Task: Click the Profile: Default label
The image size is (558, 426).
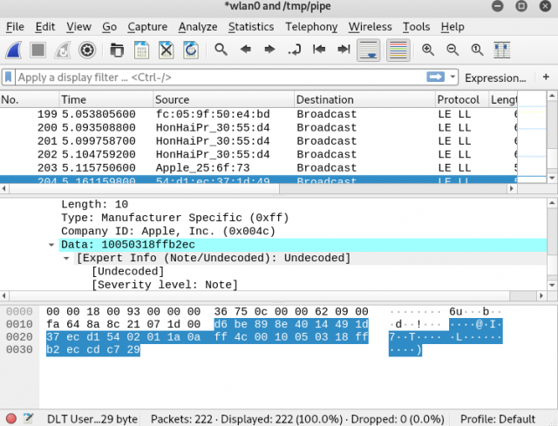Action: [497, 418]
